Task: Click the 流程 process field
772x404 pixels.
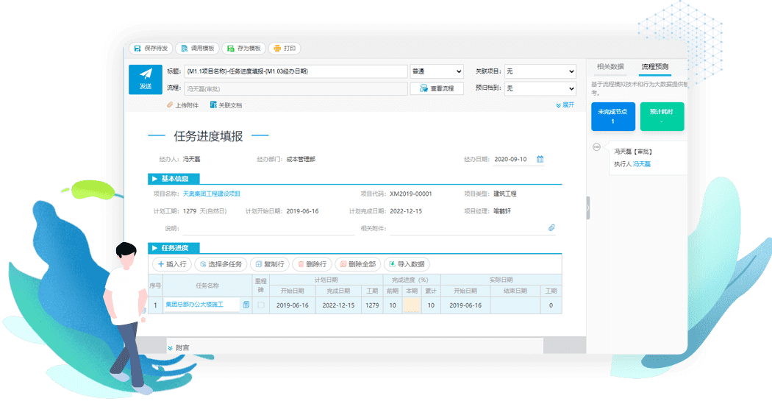Action: tap(296, 89)
